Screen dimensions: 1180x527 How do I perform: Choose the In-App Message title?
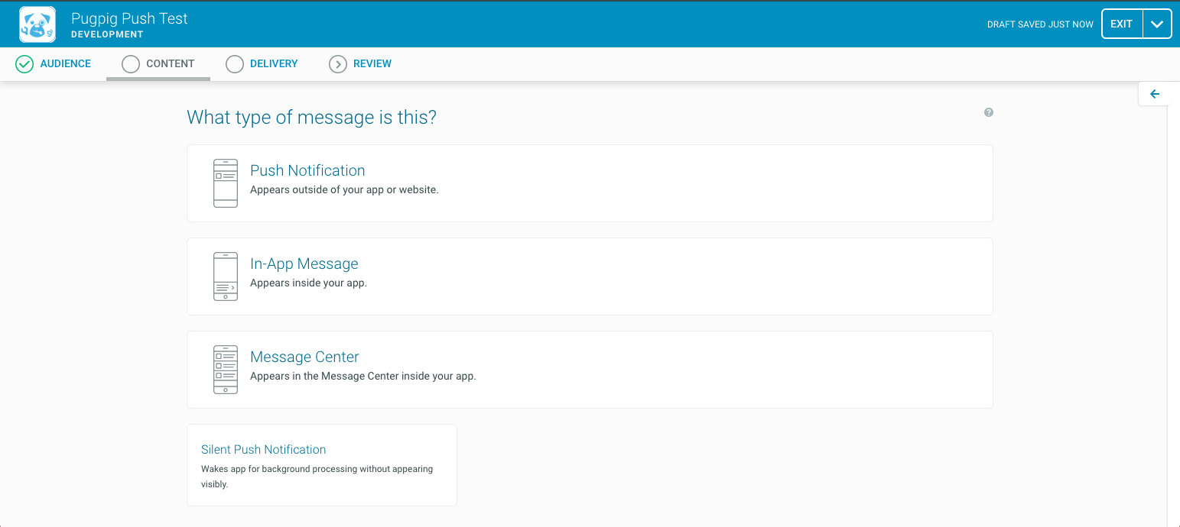[304, 263]
